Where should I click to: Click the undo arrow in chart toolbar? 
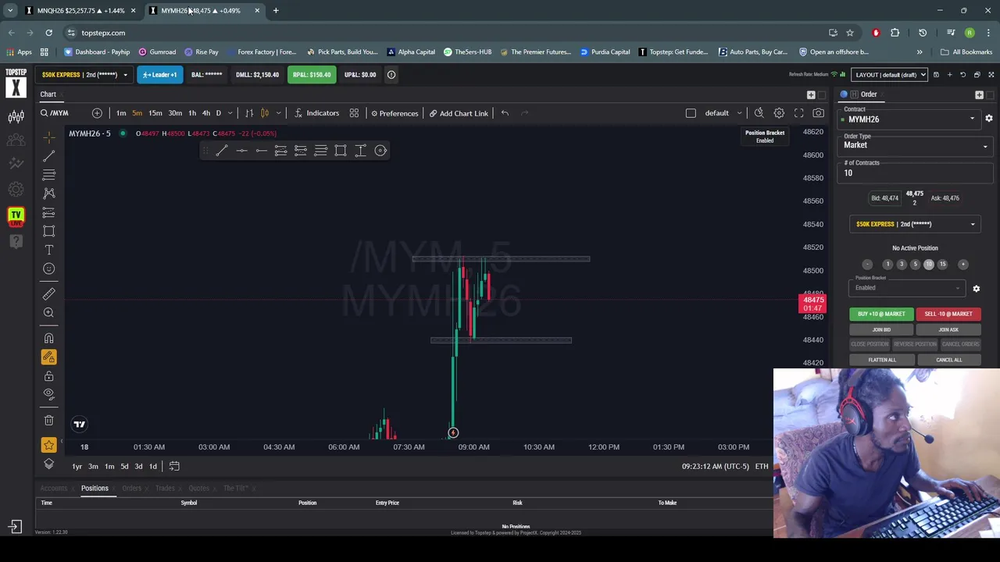coord(505,113)
